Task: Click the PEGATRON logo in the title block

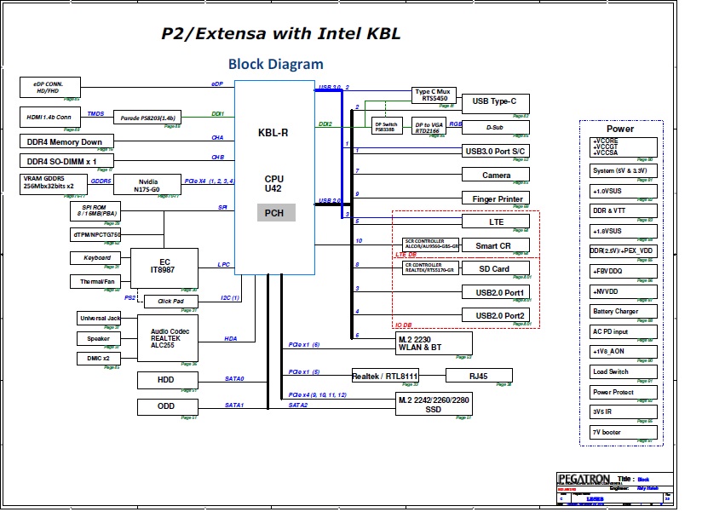Action: (x=584, y=479)
